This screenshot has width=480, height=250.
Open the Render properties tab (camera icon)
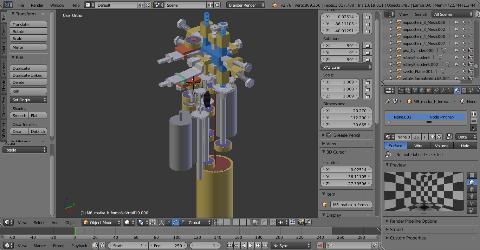click(x=401, y=90)
